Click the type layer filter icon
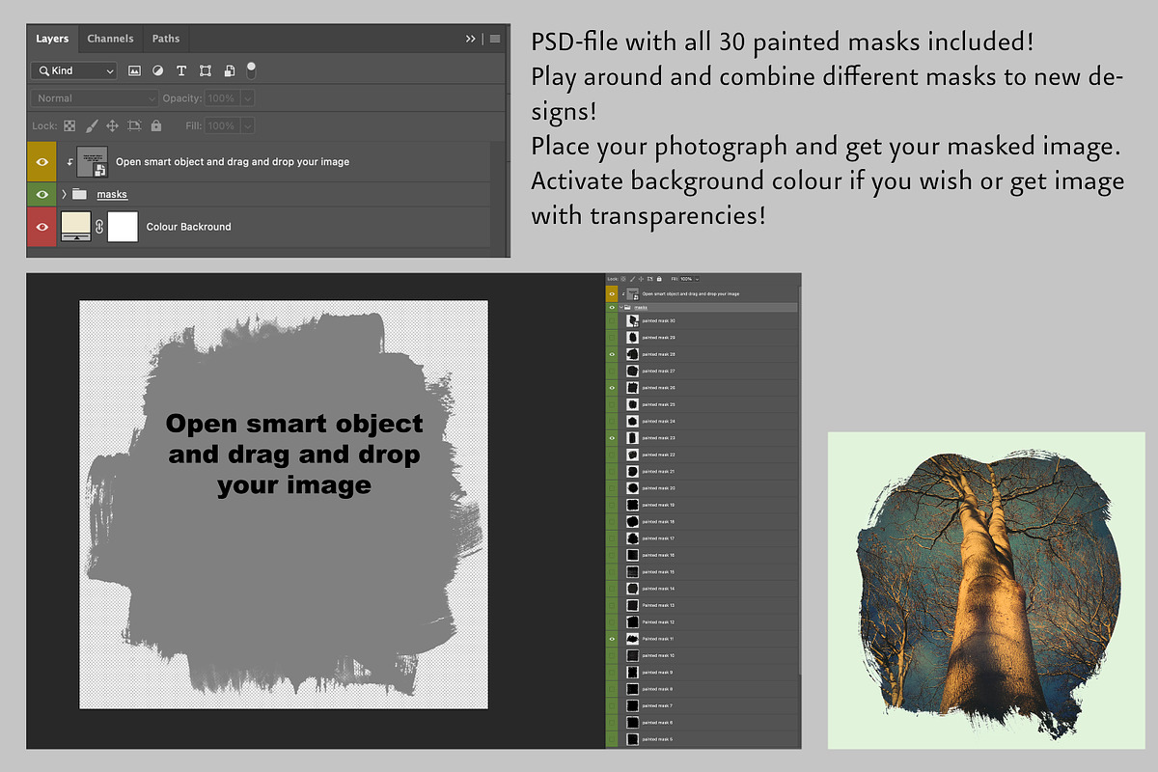Image resolution: width=1158 pixels, height=772 pixels. [x=181, y=70]
